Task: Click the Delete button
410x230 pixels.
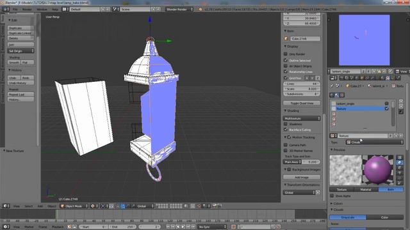Action: (21, 38)
